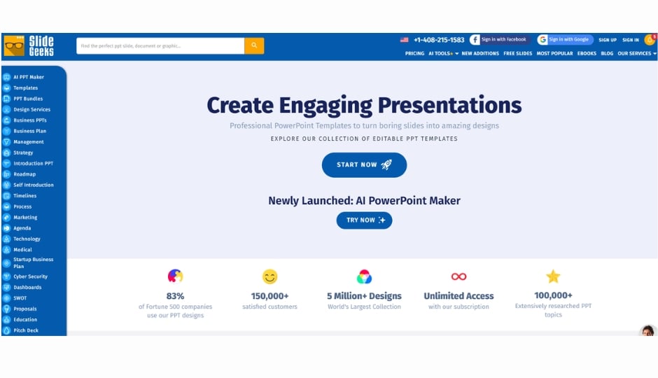Viewport: 658px width, 378px height.
Task: Click the Try Now button
Action: [x=364, y=220]
